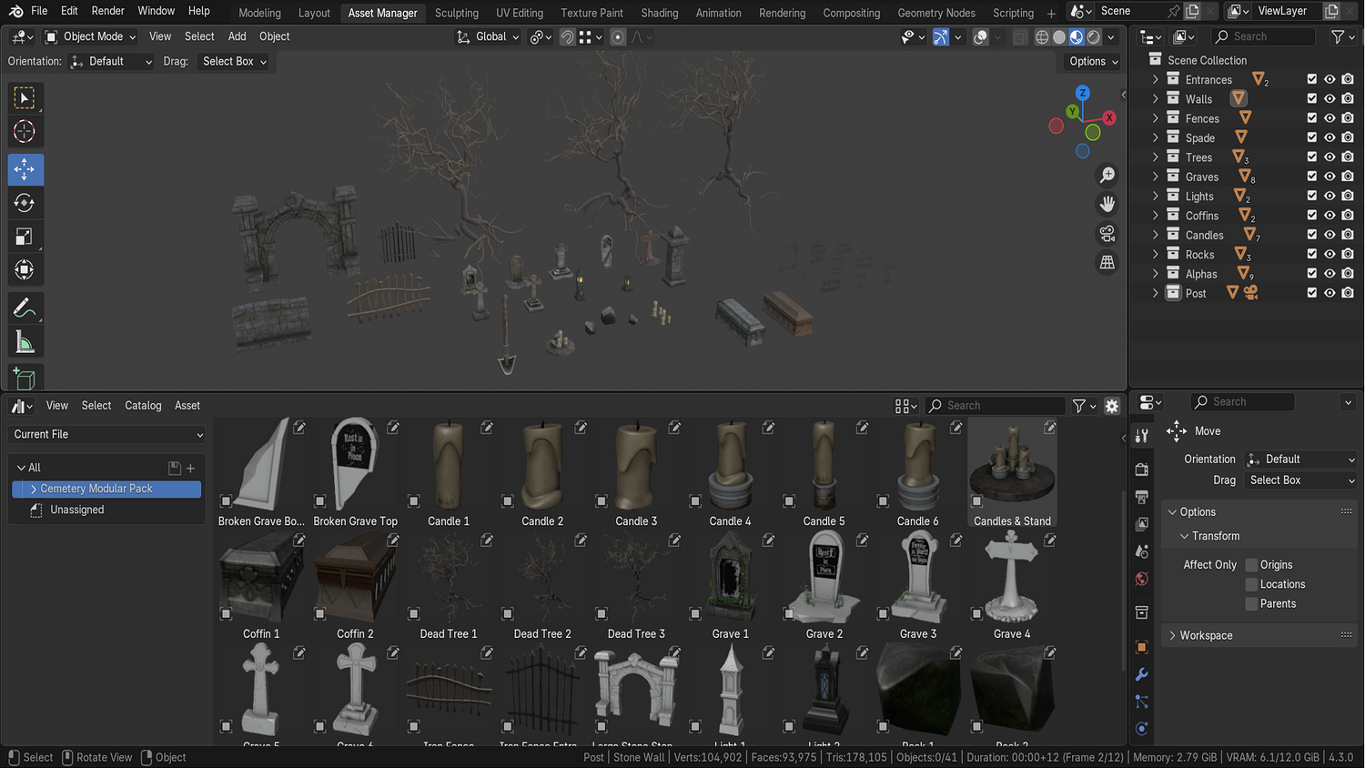The height and width of the screenshot is (768, 1365).
Task: Activate the 3D Cursor tool
Action: 25,132
